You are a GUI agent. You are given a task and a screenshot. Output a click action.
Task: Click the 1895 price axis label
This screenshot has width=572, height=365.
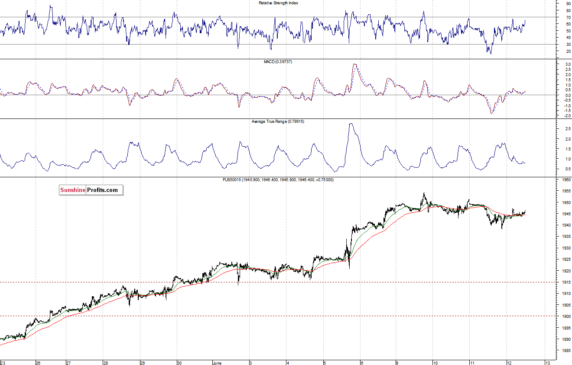pyautogui.click(x=566, y=328)
